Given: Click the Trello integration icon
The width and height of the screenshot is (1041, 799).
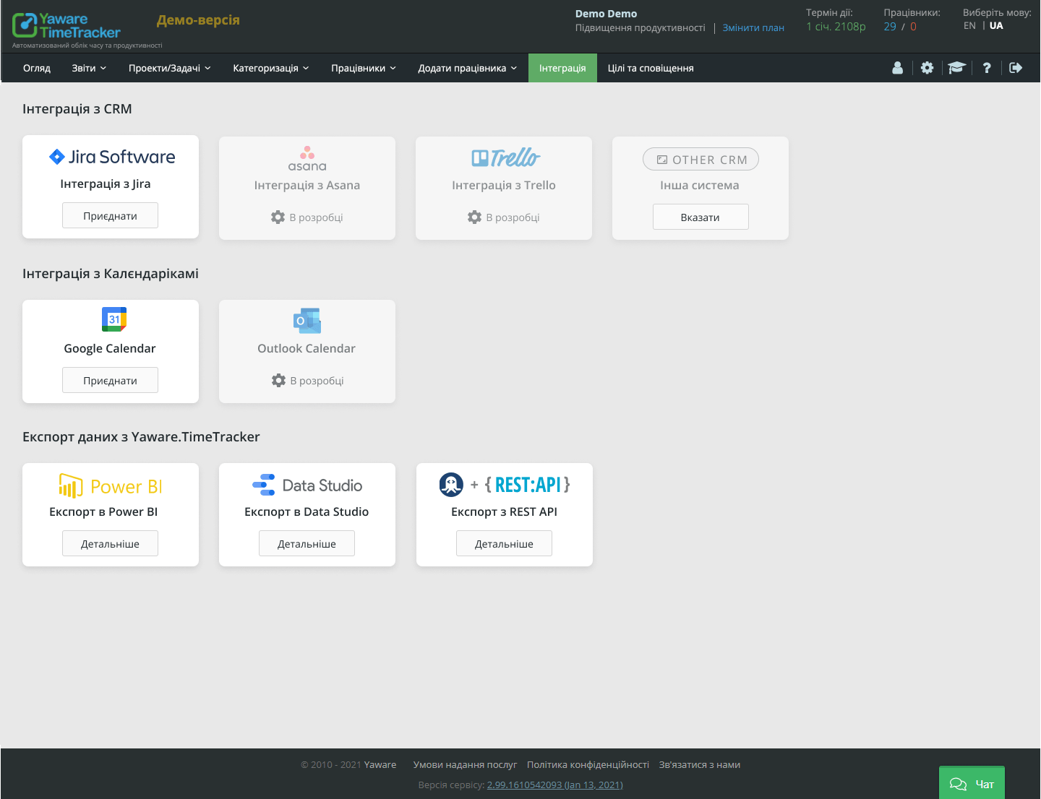Looking at the screenshot, I should (503, 157).
